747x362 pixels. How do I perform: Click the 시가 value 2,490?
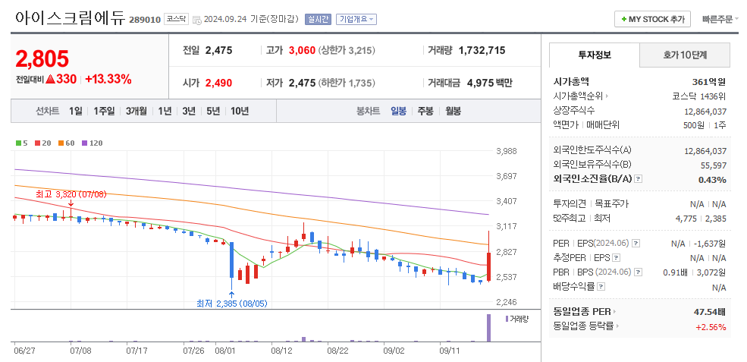pos(218,83)
